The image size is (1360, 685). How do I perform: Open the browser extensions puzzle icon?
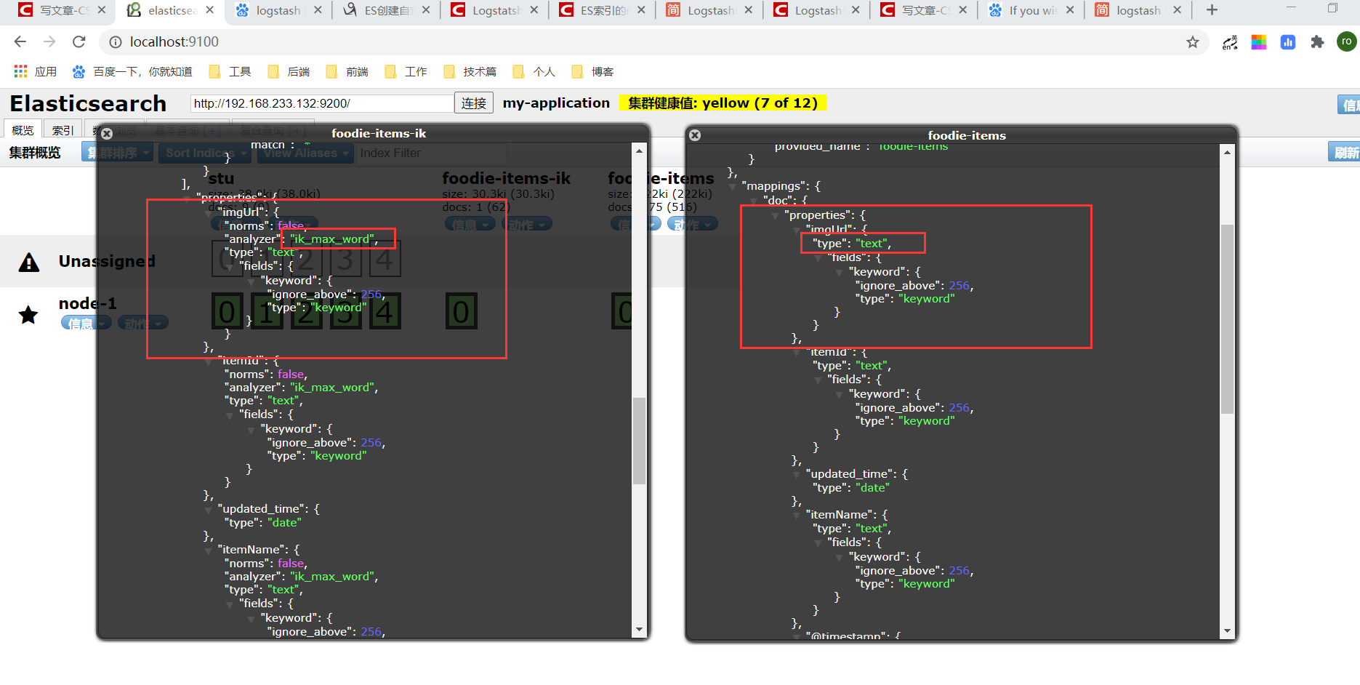pos(1317,42)
